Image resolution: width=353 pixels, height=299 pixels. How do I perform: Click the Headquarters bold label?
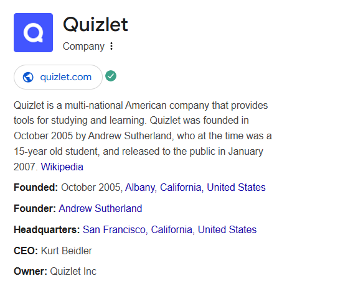click(47, 229)
